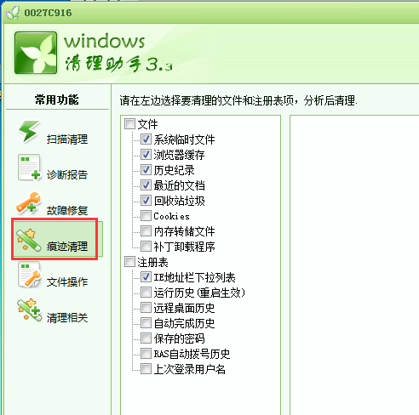
Task: Toggle the 文件 parent group checkbox
Action: [129, 123]
